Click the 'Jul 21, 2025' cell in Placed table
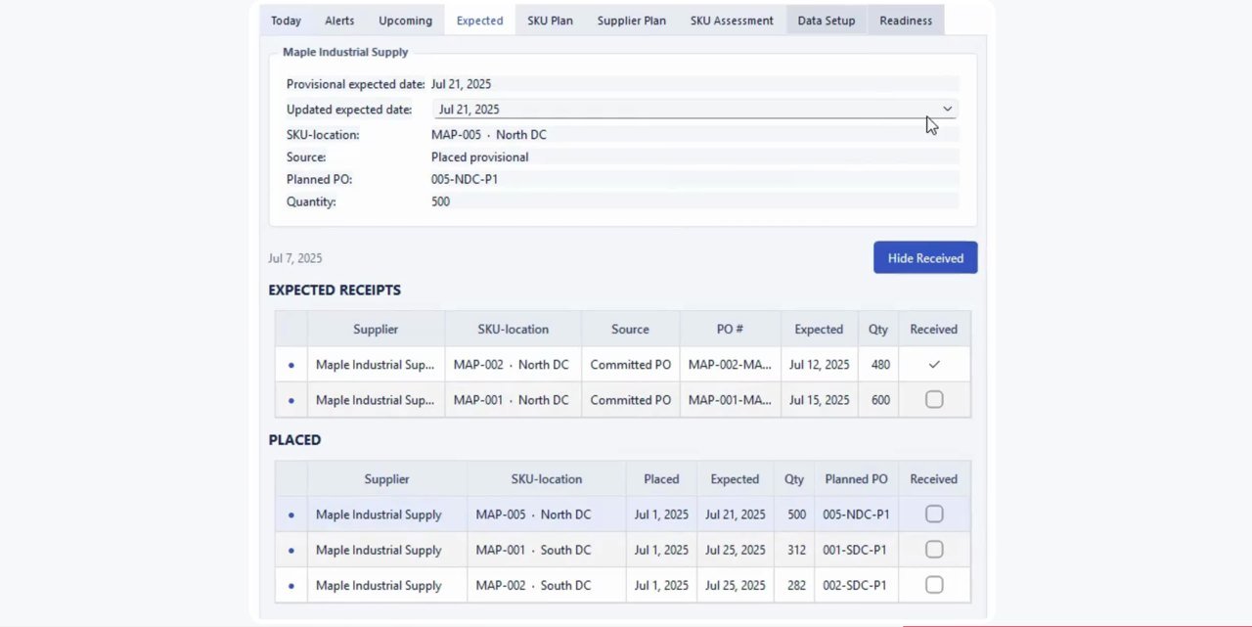1252x627 pixels. click(x=735, y=515)
